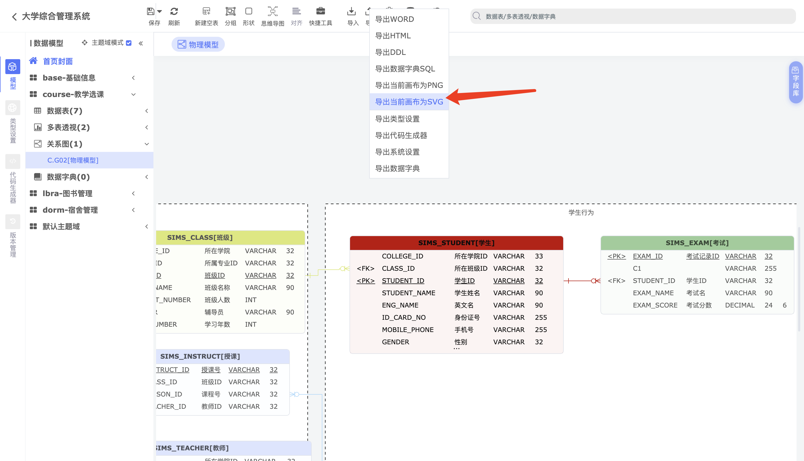Click the multi-table pivot chart icon
Screen dimensions: 804x461
(x=38, y=127)
